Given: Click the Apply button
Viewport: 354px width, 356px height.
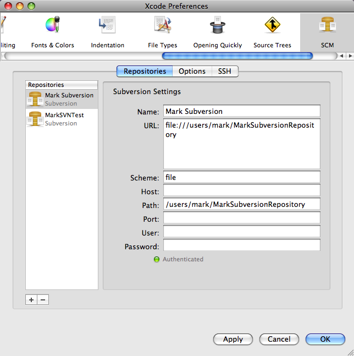Looking at the screenshot, I should pyautogui.click(x=233, y=339).
